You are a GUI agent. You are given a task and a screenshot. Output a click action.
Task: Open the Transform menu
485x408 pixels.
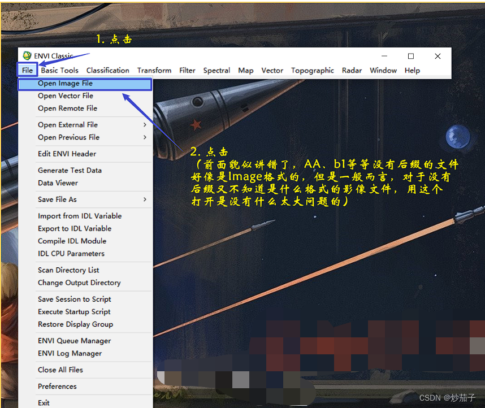(154, 70)
